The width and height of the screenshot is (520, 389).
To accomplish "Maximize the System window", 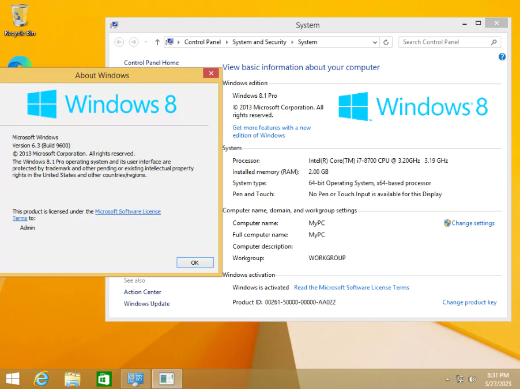I will point(478,23).
